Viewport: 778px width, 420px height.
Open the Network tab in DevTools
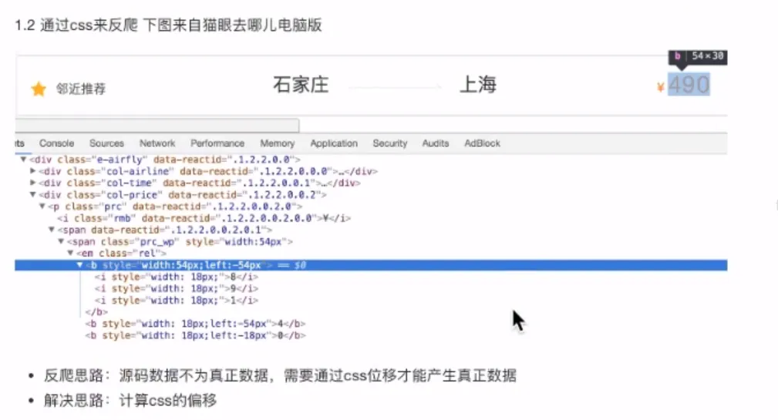coord(157,143)
